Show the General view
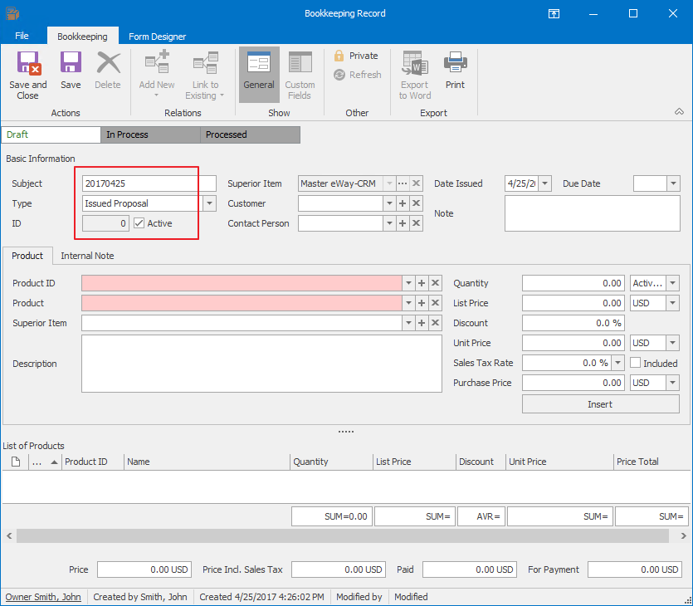Screen dimensions: 693x606 (259, 74)
